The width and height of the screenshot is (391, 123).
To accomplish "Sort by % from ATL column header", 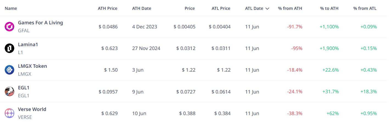I will pyautogui.click(x=365, y=8).
